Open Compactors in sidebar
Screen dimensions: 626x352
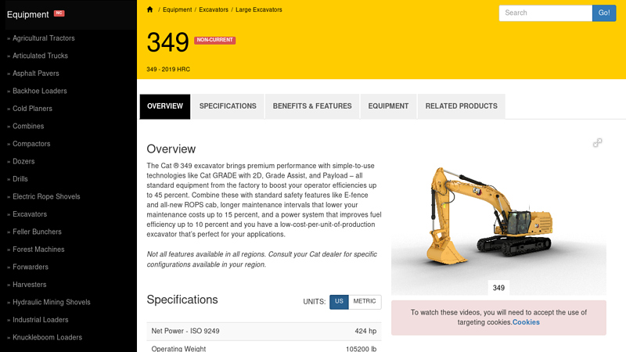point(31,144)
